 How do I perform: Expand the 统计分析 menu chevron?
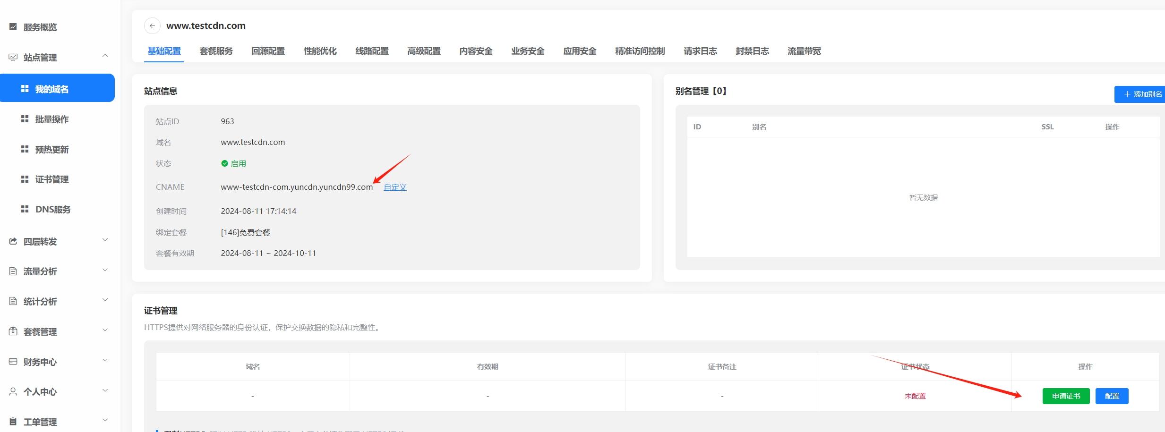coord(105,300)
